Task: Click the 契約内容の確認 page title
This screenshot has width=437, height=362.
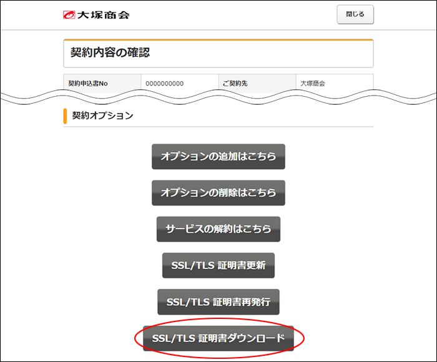Action: [x=110, y=52]
